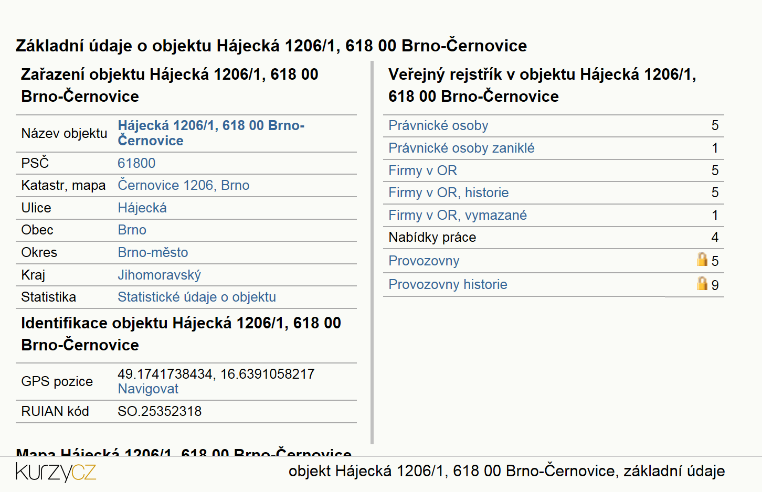Click the lock icon next to Provozovny

pyautogui.click(x=702, y=259)
